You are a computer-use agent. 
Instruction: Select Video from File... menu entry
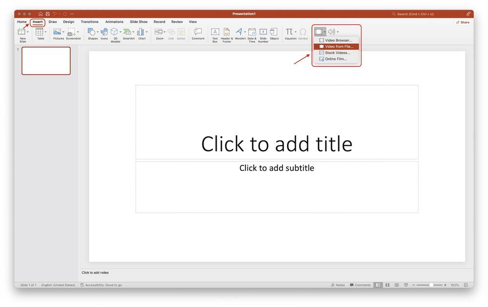336,47
